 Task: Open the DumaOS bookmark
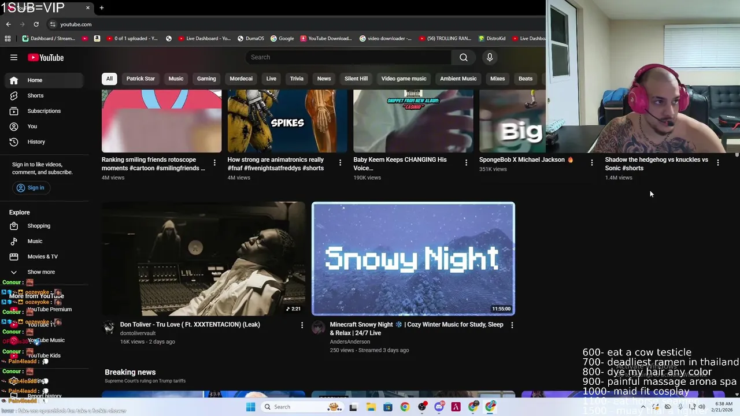coord(250,39)
